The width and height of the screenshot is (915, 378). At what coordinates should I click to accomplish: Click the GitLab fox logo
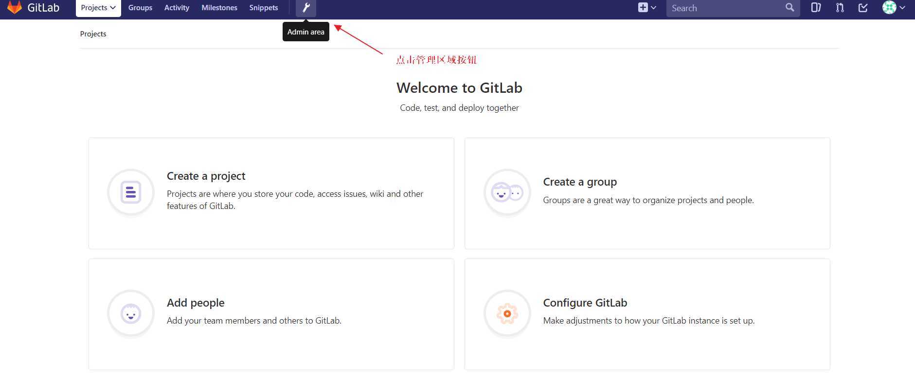coord(15,7)
